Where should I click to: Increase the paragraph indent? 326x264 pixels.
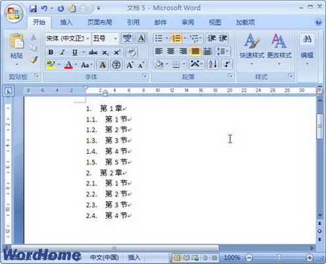click(223, 38)
